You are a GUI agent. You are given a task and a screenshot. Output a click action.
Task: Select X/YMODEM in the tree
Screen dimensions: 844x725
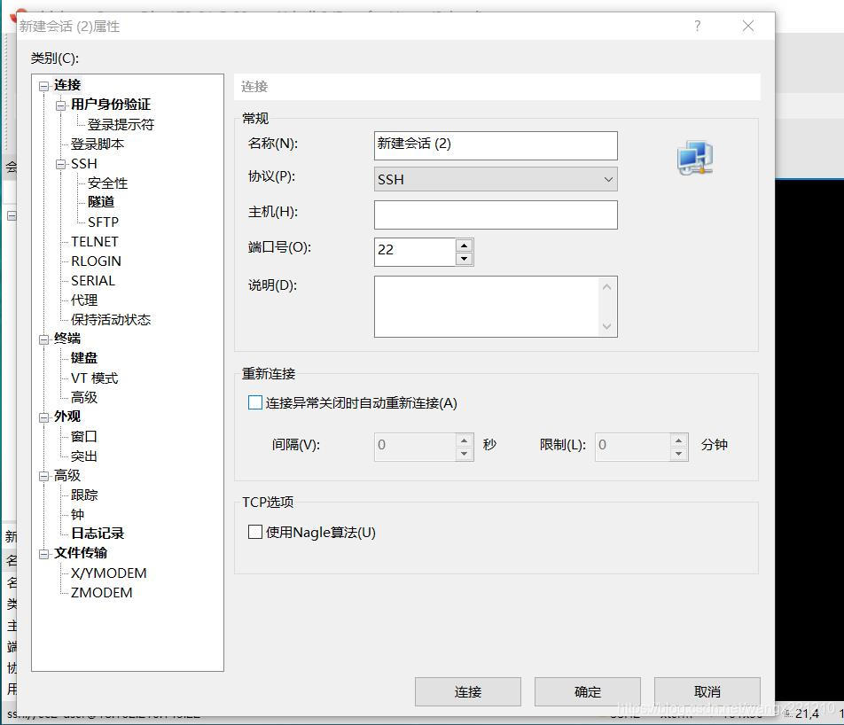(x=108, y=573)
